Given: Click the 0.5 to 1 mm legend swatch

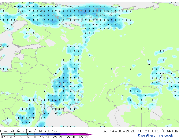Looking at the screenshot, I should click(x=11, y=134).
